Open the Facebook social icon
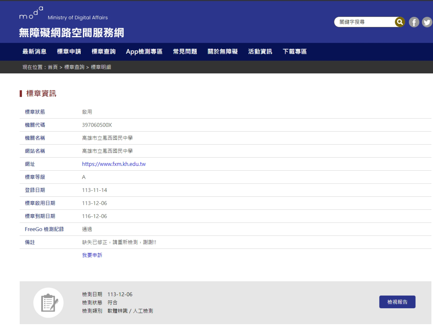This screenshot has width=433, height=334. coord(414,22)
